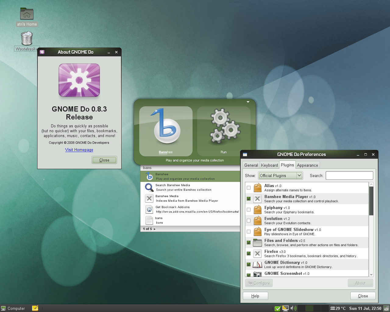
Task: Click the '1 of 5' results counter
Action: click(x=147, y=229)
